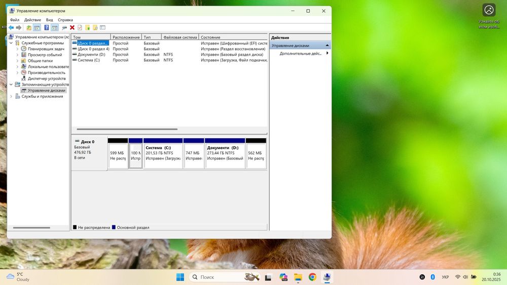Select Task Scheduler in the left tree

click(46, 49)
